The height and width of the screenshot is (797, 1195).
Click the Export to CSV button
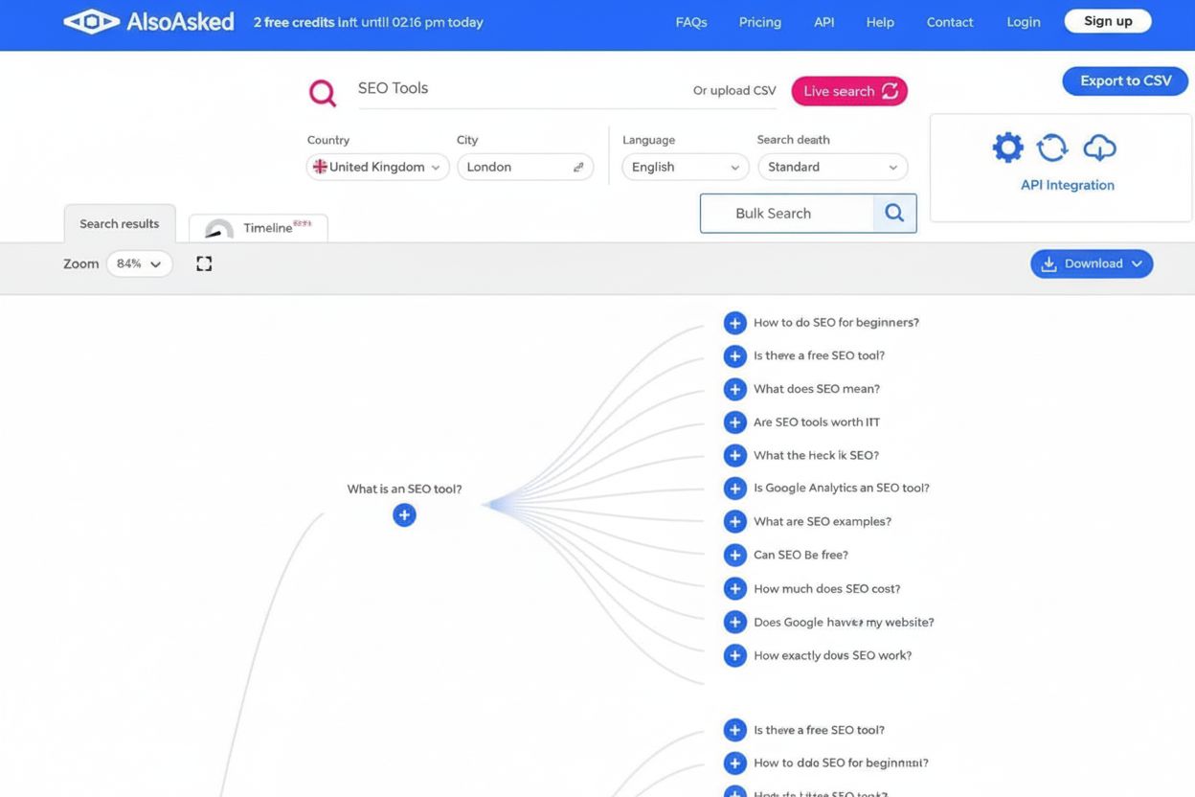click(x=1125, y=81)
